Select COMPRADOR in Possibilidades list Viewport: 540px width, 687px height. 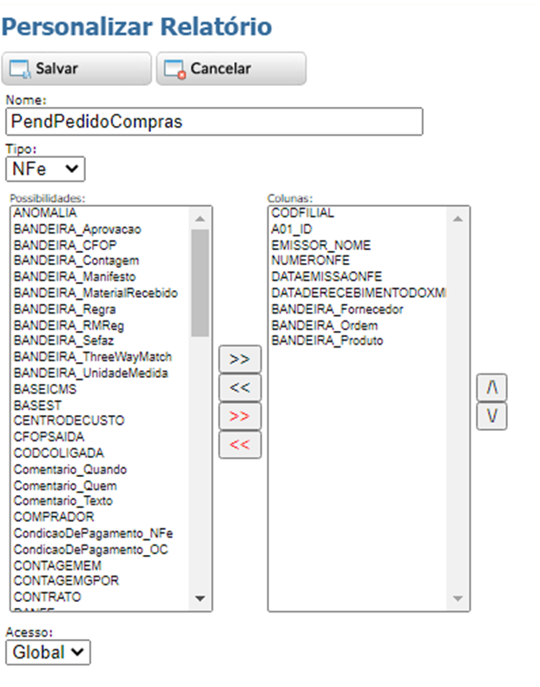(53, 518)
